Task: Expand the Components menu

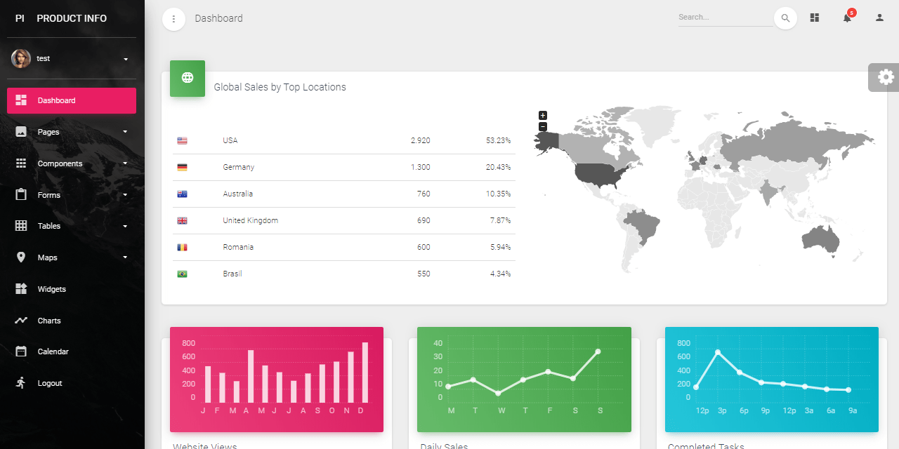Action: [x=60, y=163]
